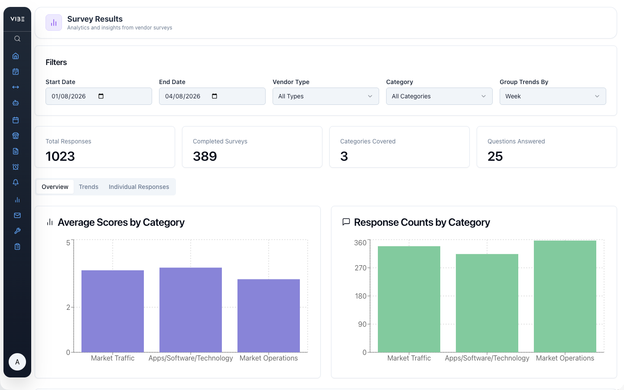Click the VIBE logo

tap(17, 19)
